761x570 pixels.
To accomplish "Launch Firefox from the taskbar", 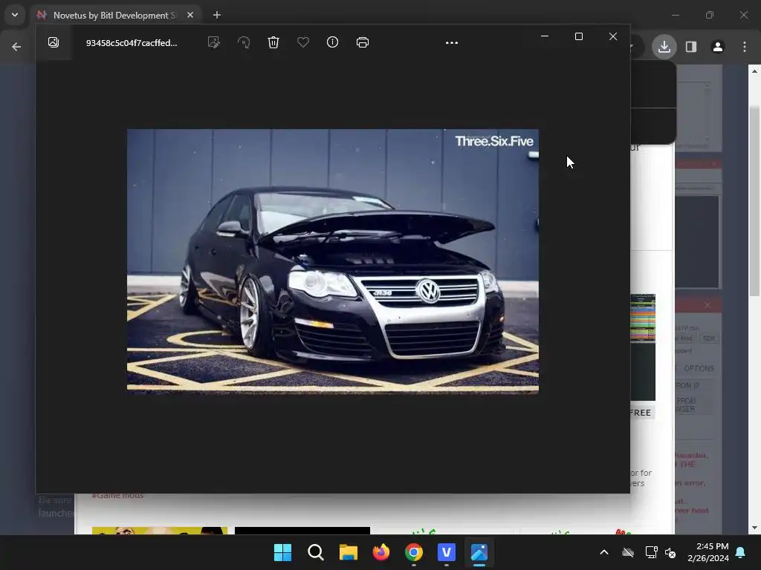I will point(381,552).
